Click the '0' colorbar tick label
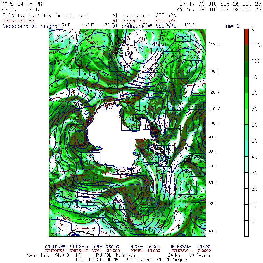Screen dimensions: 263x263 [x=253, y=221]
